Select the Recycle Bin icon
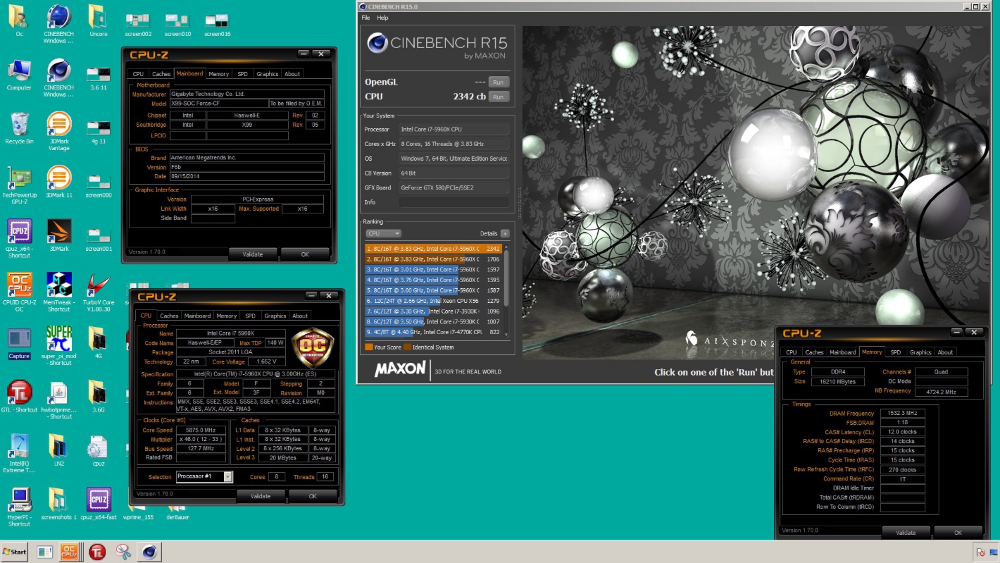The height and width of the screenshot is (563, 1000). tap(19, 128)
